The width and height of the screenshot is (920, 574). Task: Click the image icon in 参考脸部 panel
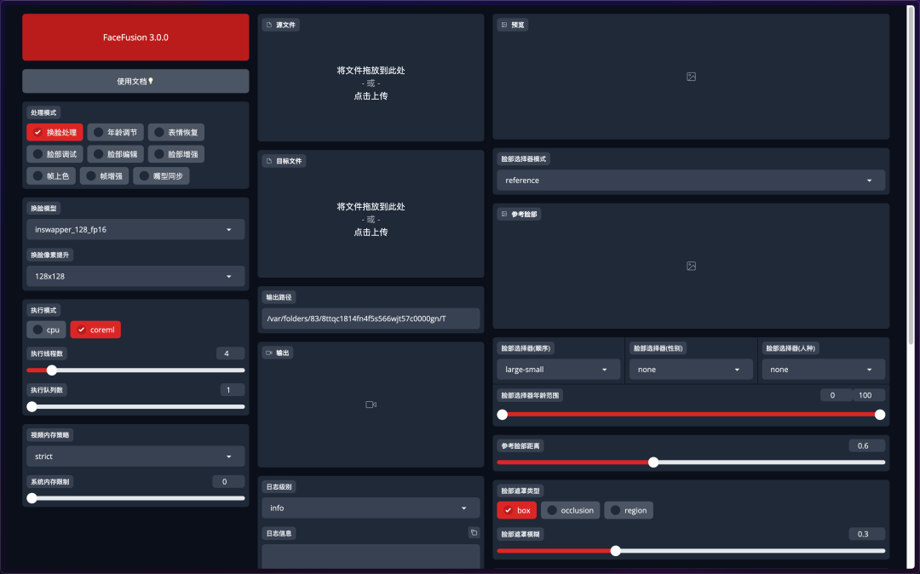click(691, 266)
